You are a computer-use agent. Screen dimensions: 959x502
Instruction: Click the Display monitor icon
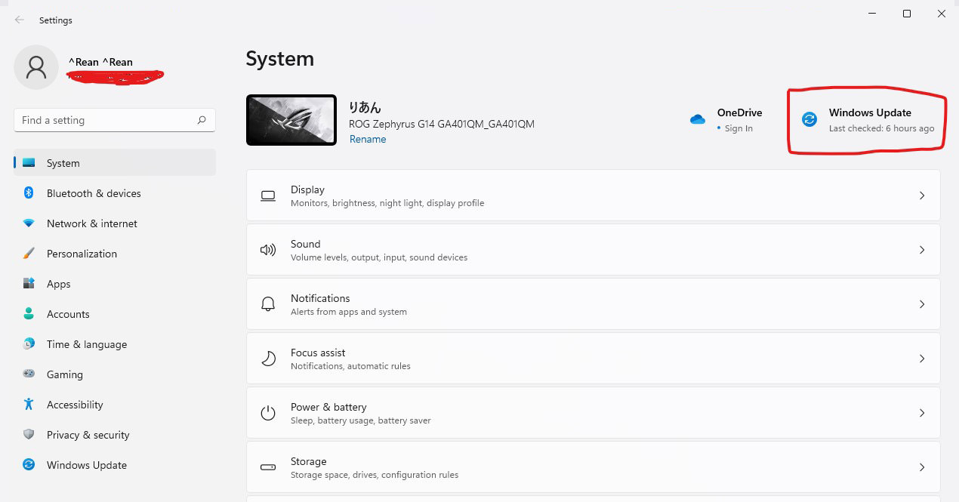(x=268, y=196)
